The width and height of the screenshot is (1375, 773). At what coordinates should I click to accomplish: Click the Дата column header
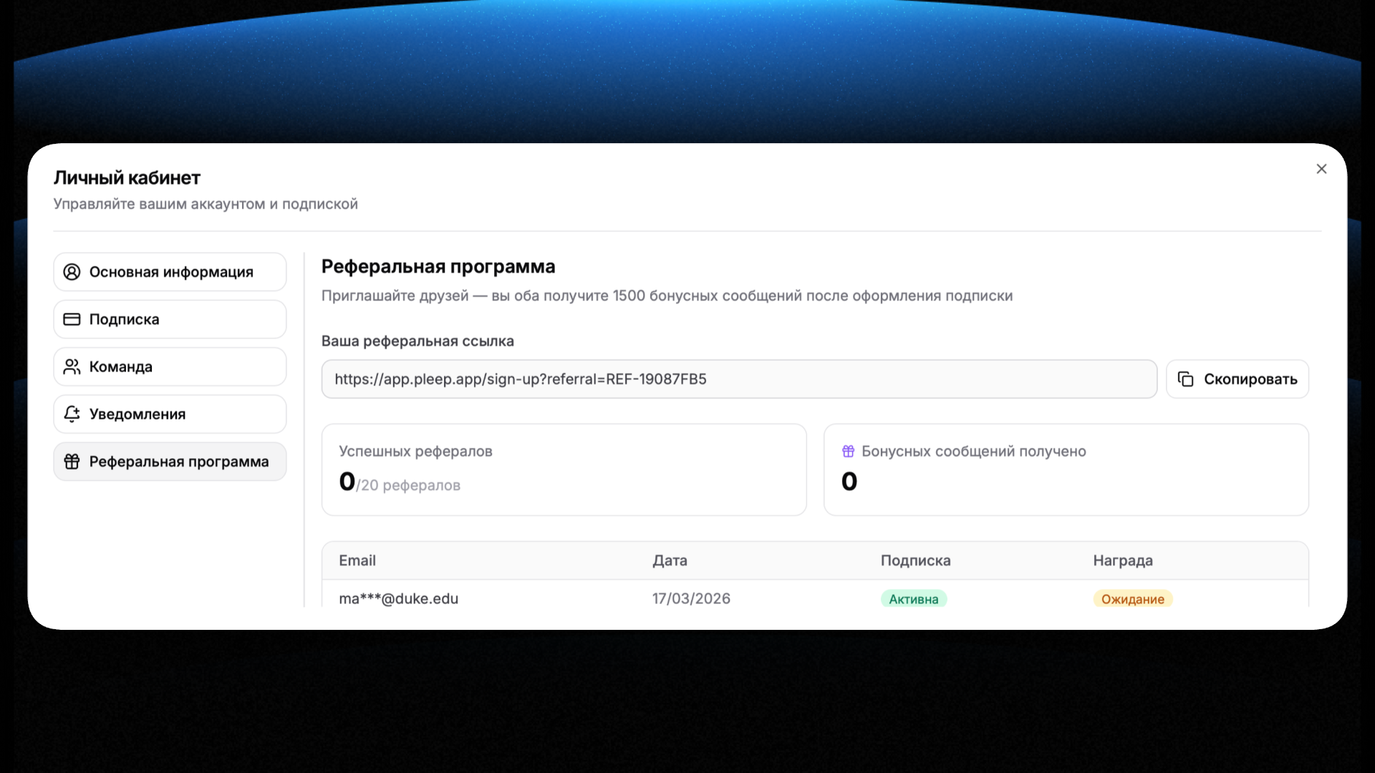click(670, 560)
